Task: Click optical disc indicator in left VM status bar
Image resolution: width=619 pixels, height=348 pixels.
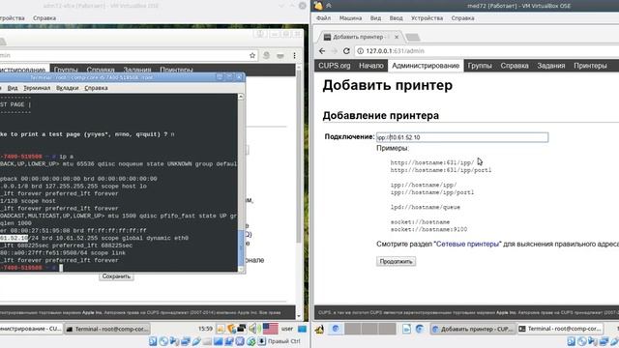Action: pyautogui.click(x=163, y=341)
